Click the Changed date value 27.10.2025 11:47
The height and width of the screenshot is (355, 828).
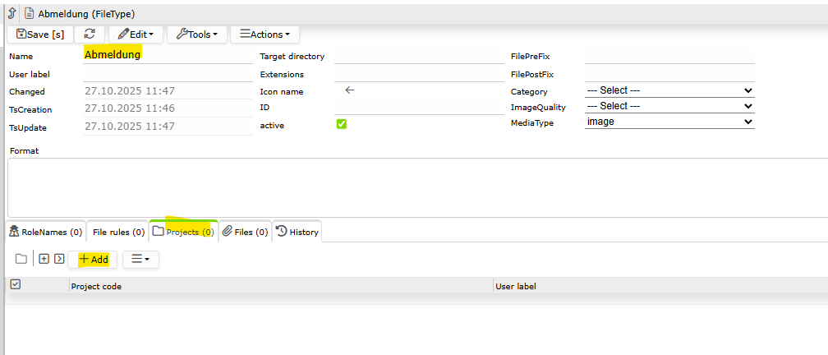click(x=168, y=91)
